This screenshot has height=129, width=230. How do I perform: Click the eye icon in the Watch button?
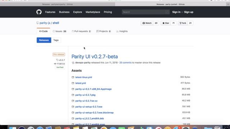(x=144, y=23)
